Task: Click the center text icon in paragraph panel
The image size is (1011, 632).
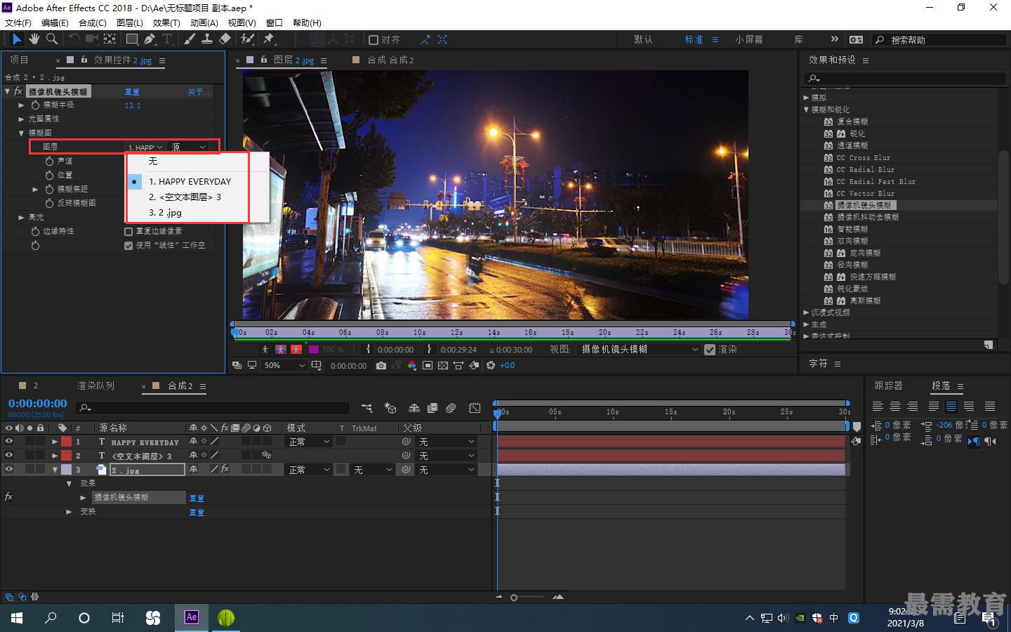Action: tap(895, 406)
